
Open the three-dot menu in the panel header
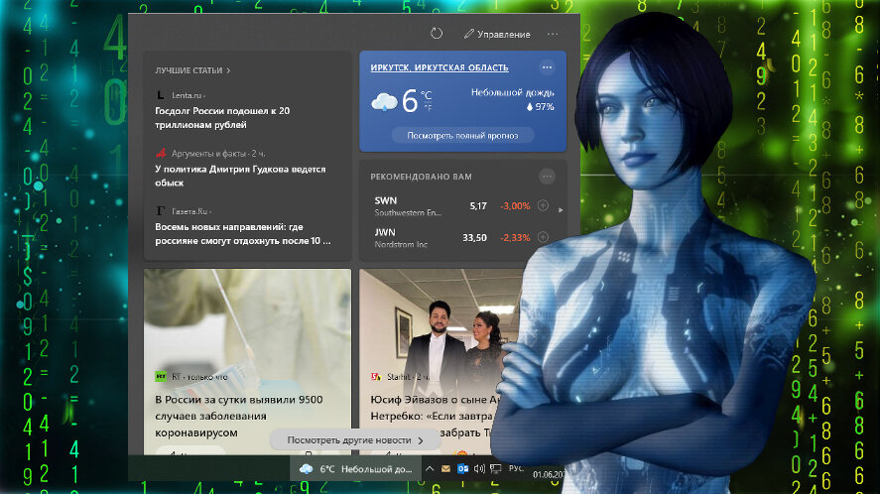coord(553,35)
